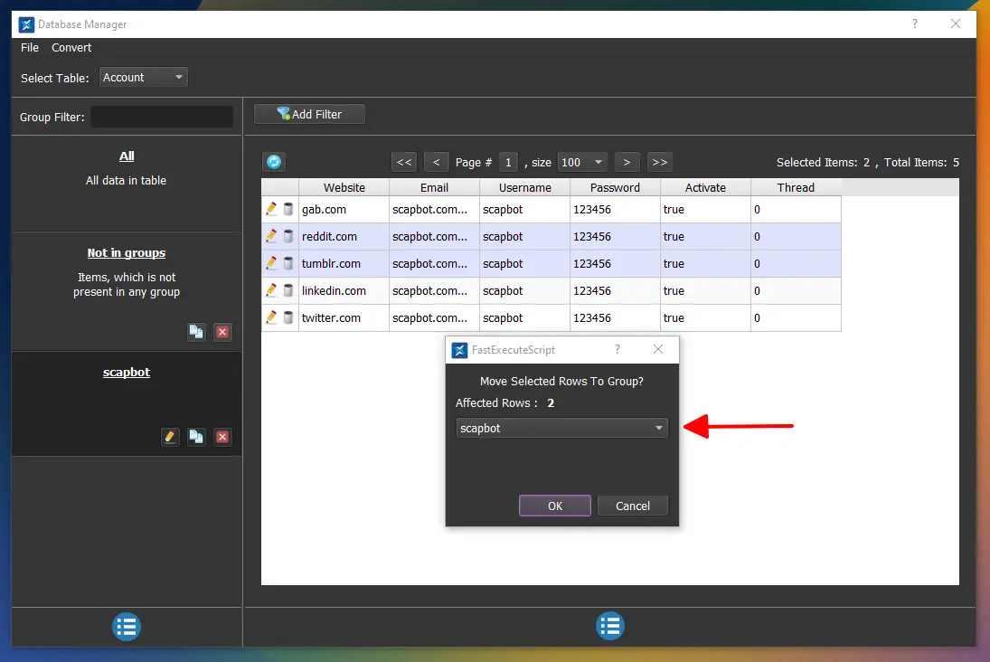This screenshot has width=990, height=662.
Task: Jump to last page with >> button
Action: [660, 163]
